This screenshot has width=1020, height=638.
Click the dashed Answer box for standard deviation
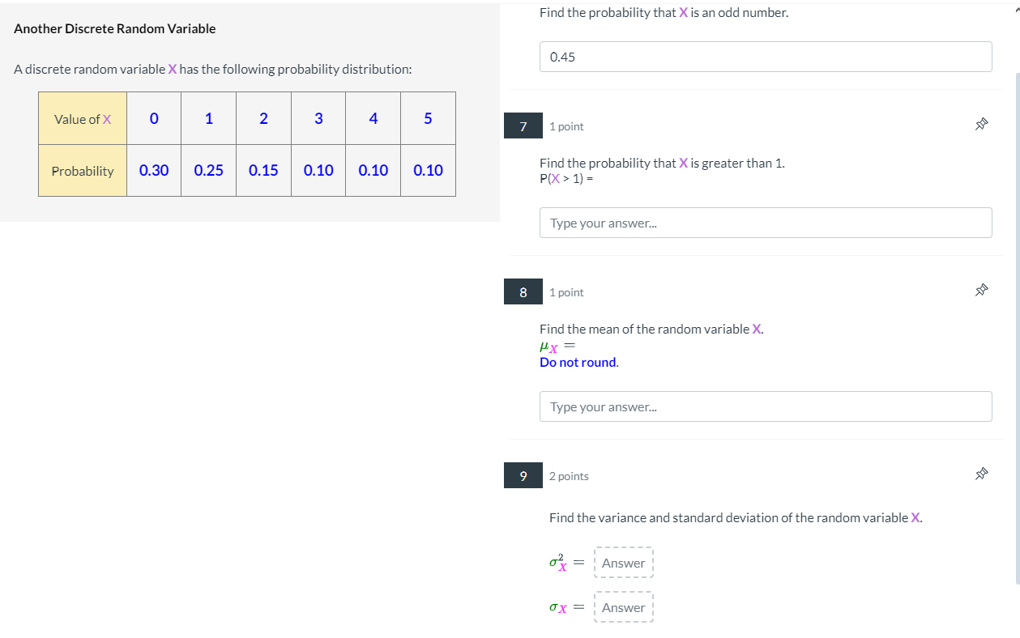tap(624, 606)
